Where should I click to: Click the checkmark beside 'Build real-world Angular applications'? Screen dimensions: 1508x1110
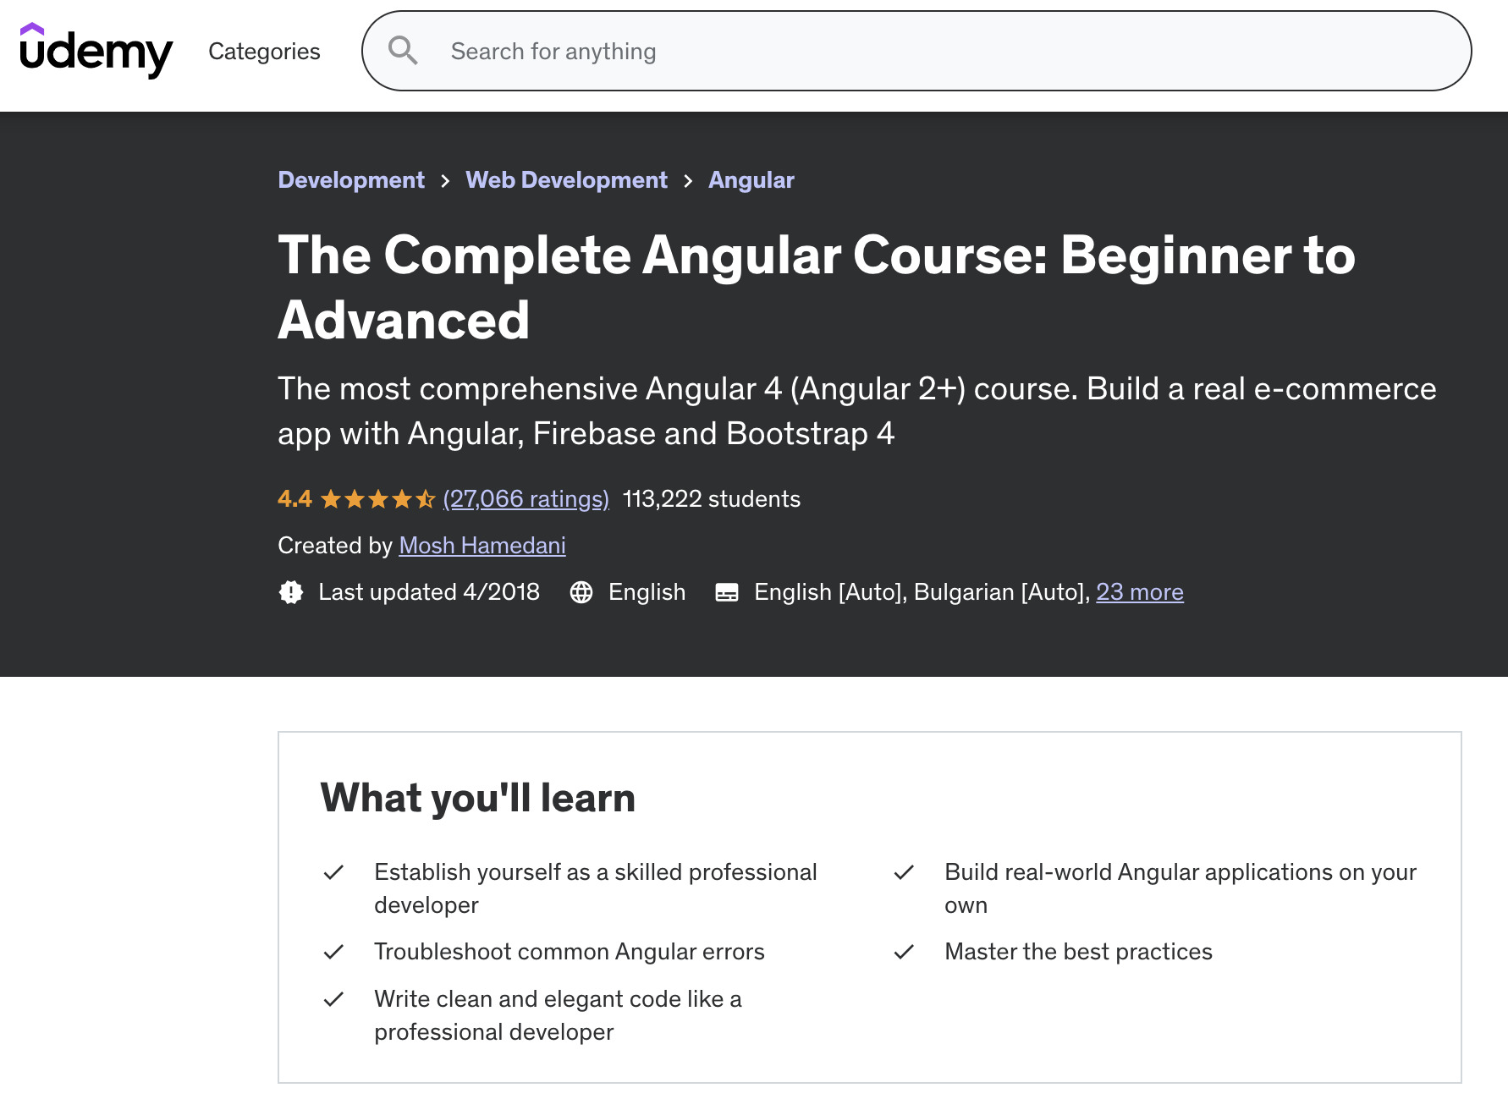[905, 871]
